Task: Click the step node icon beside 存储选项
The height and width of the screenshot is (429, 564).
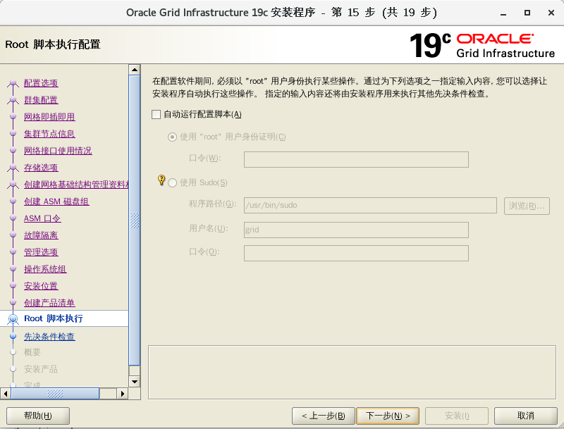Action: click(13, 168)
